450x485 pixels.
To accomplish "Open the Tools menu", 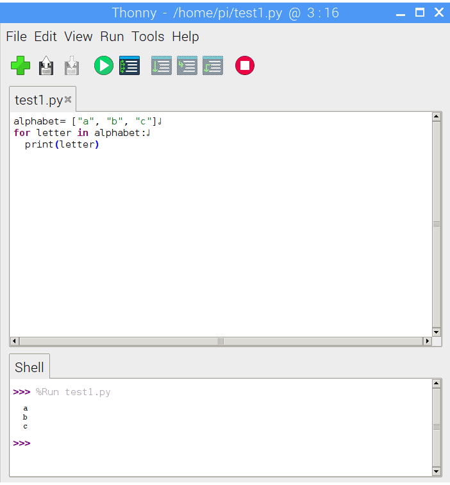I will coord(147,37).
